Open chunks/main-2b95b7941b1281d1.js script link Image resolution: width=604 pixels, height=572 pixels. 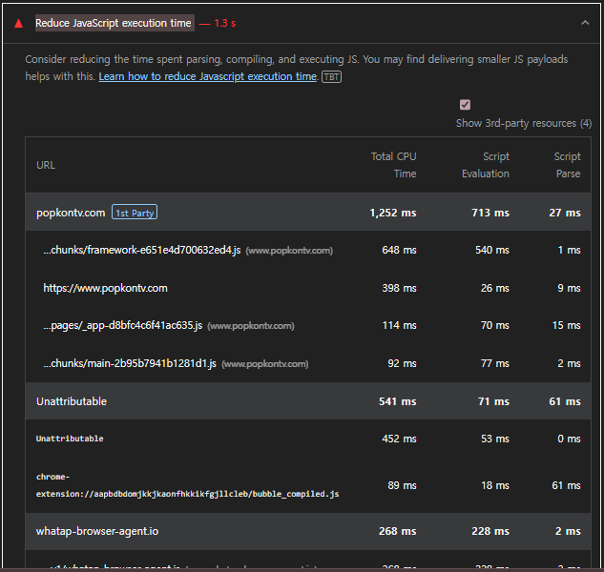tap(130, 363)
